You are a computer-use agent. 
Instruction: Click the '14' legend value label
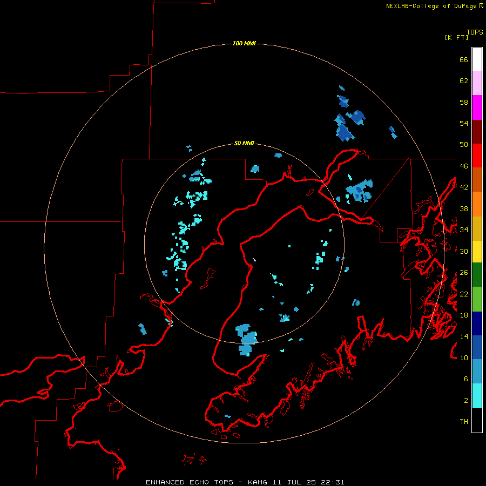pyautogui.click(x=464, y=336)
